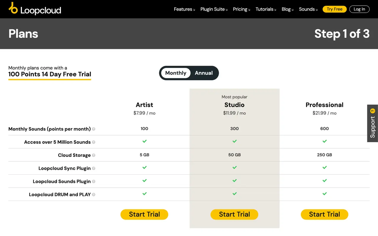Click the 250 GB cloud storage cell

coord(325,155)
